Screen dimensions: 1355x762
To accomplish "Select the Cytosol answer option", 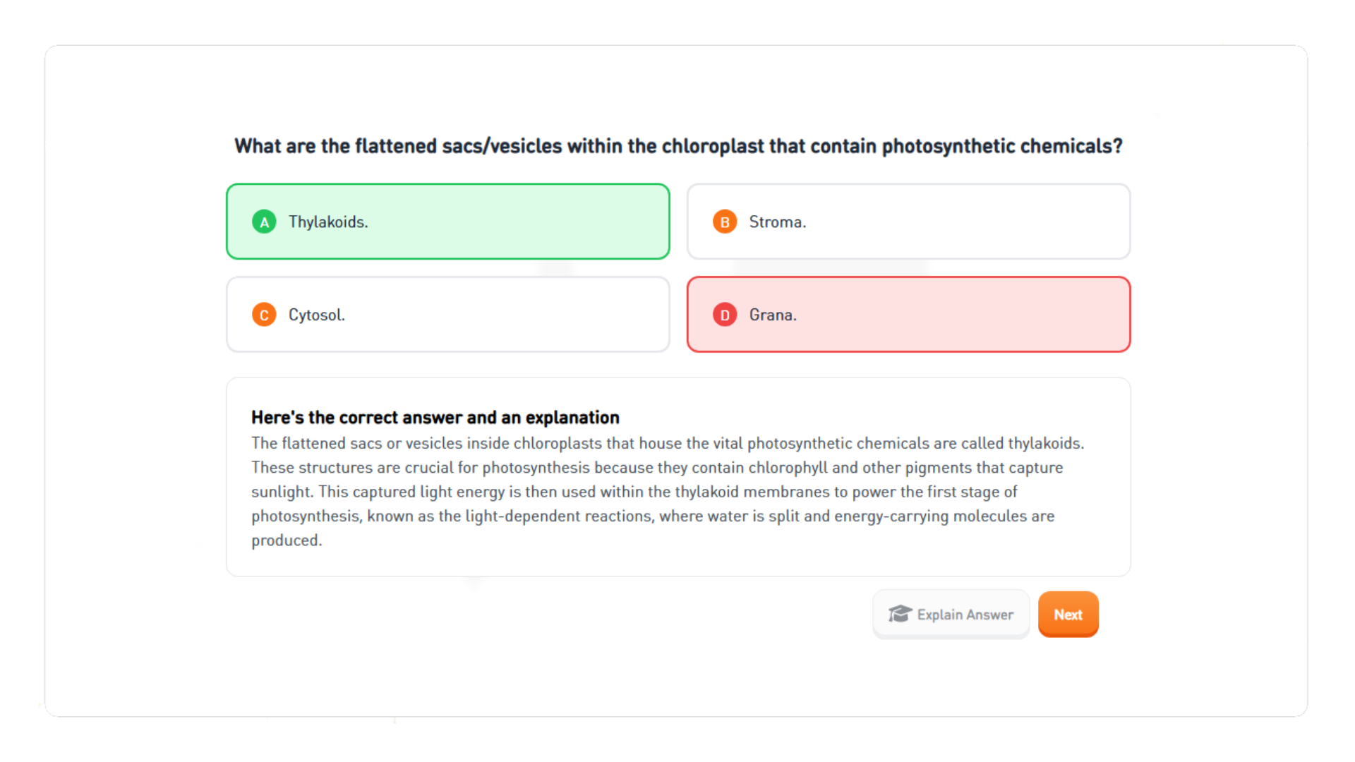I will 447,315.
